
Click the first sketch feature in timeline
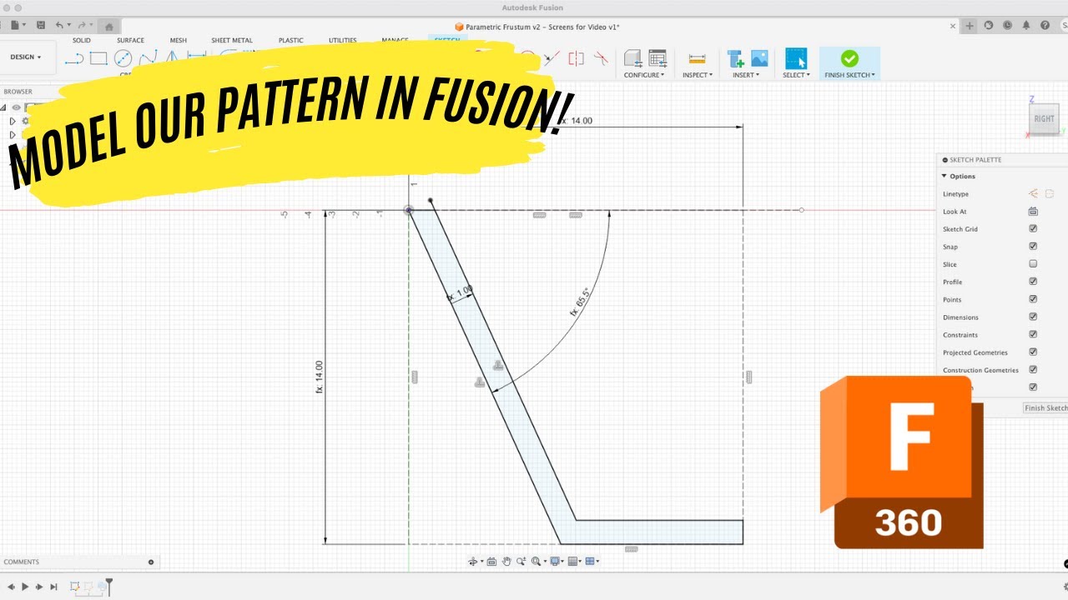pos(75,587)
